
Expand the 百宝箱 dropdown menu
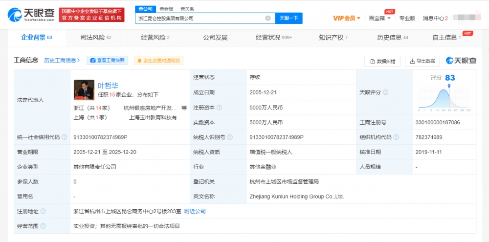click(379, 18)
